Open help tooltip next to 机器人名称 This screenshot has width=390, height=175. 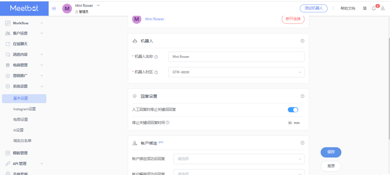point(156,57)
